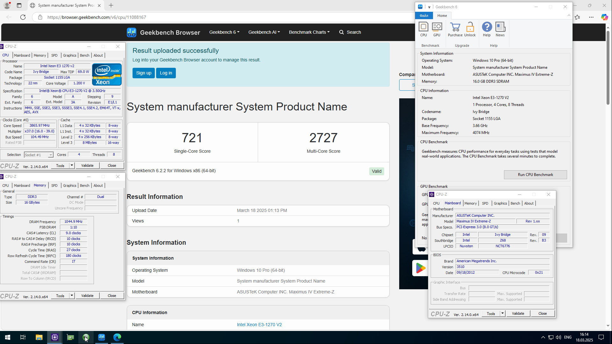Viewport: 612px width, 344px height.
Task: Click Run CPU Benchmark button
Action: pos(536,175)
